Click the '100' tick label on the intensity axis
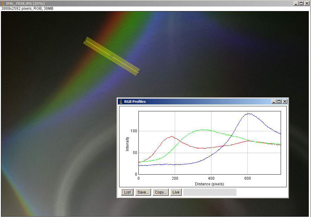The image size is (311, 217). point(134,131)
